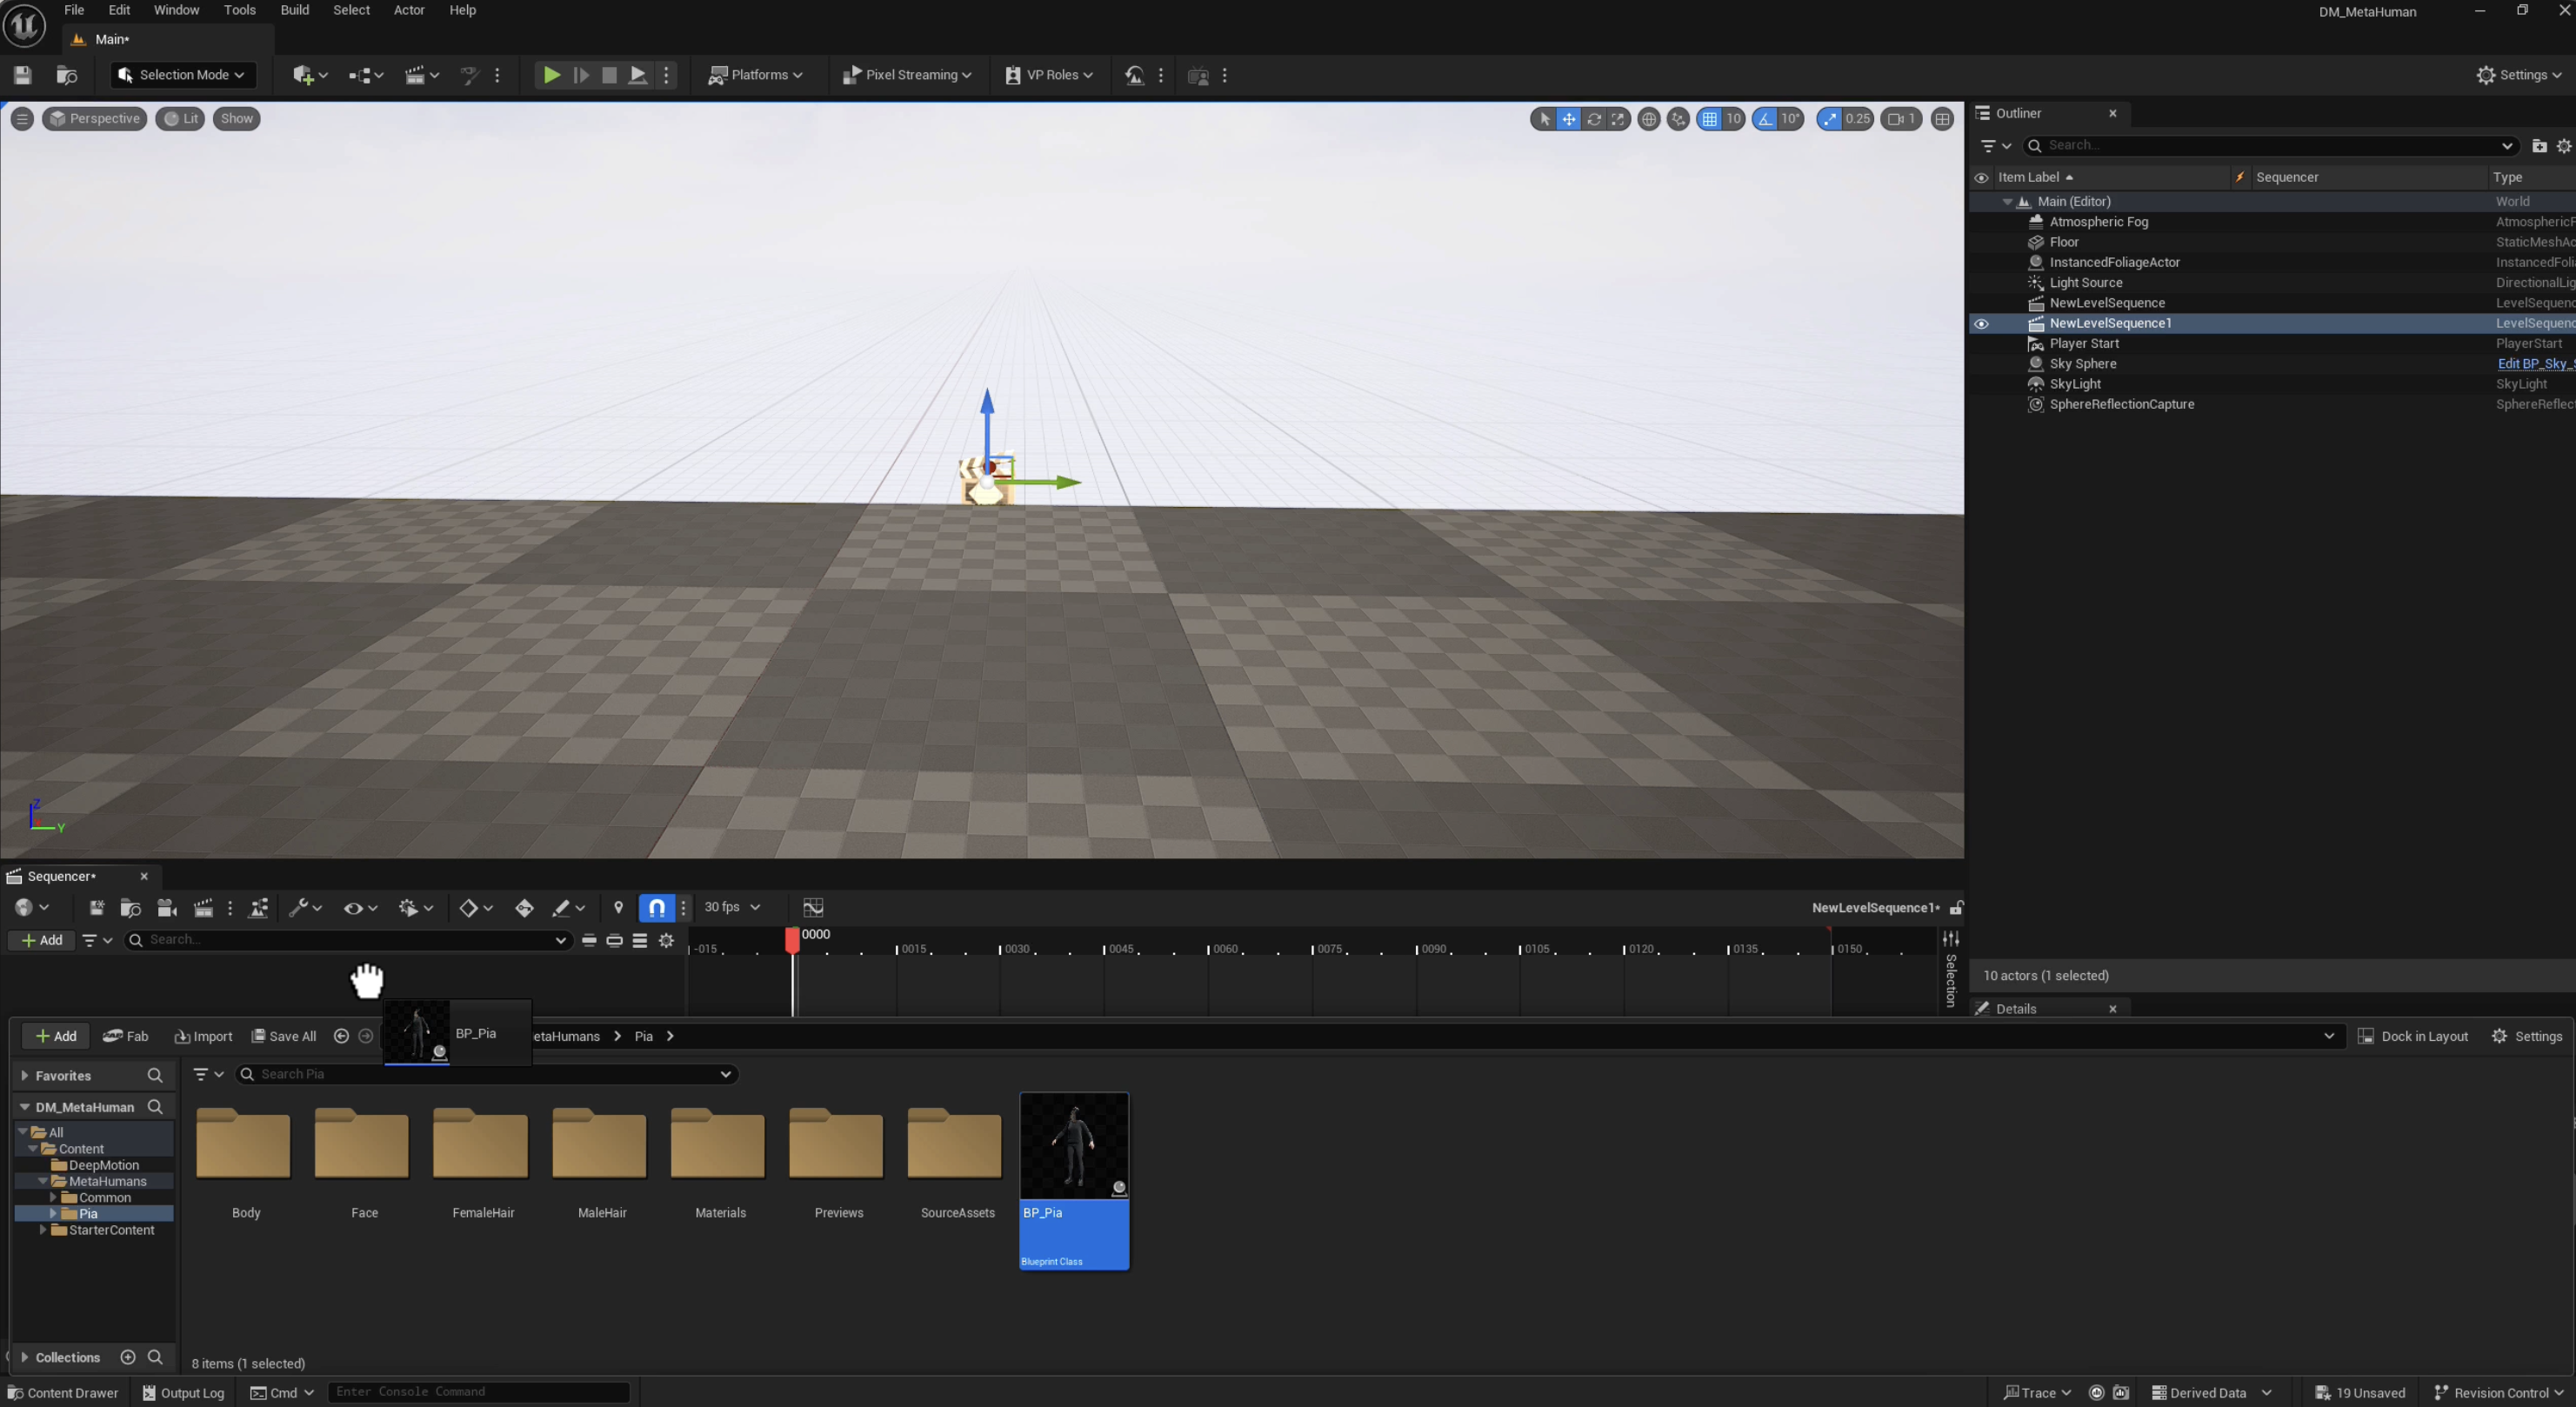Click the Sequencer render movie clapper icon
The image size is (2576, 1407).
click(203, 907)
